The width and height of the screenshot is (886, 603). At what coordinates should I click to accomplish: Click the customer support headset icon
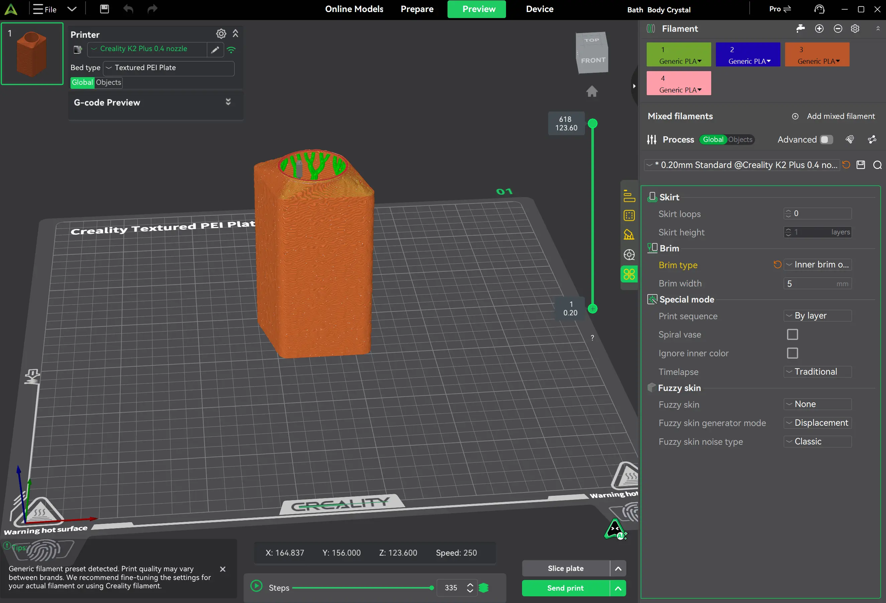(x=819, y=9)
